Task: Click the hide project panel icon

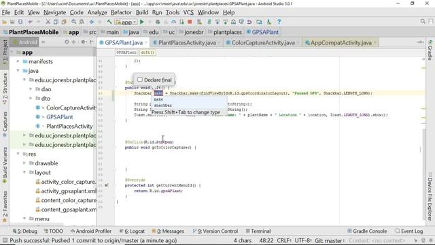Action: 92,42
